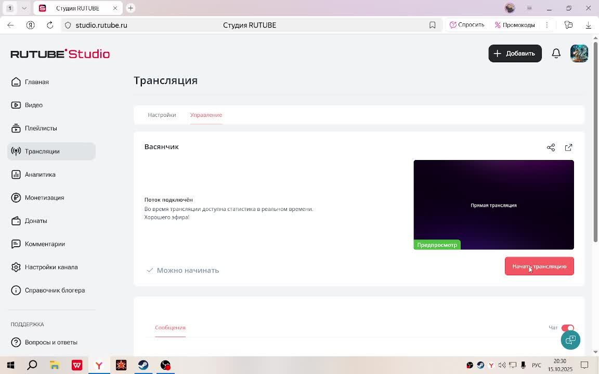Reload the page

click(x=50, y=25)
